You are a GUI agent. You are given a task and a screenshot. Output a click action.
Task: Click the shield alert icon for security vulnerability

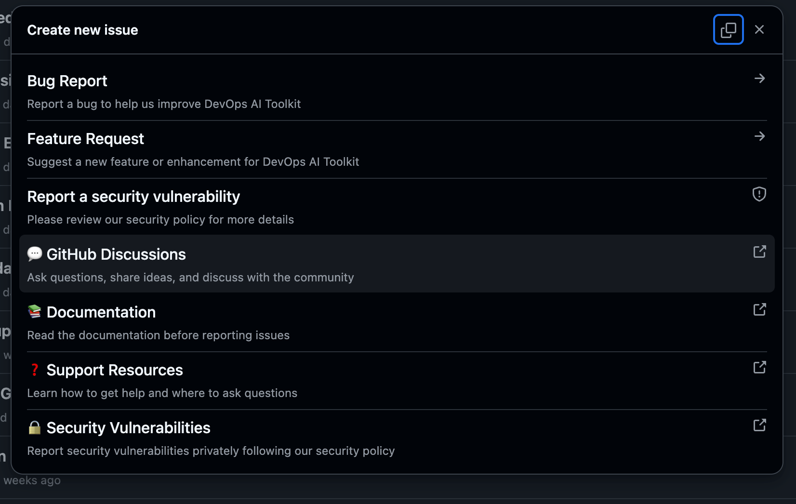tap(759, 194)
